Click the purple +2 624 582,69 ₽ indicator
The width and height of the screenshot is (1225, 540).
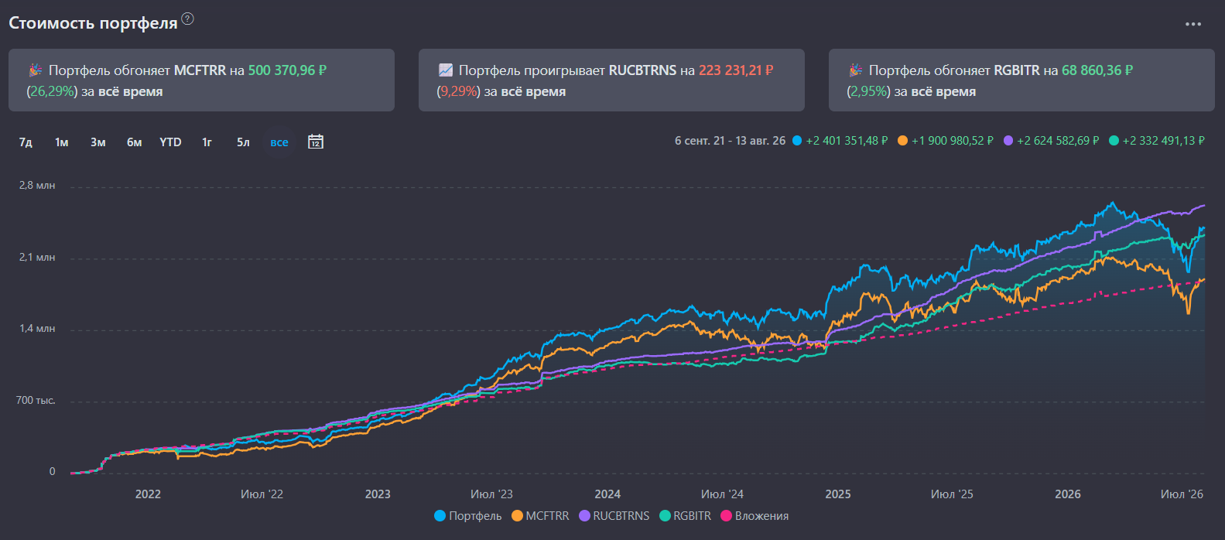click(x=1051, y=141)
